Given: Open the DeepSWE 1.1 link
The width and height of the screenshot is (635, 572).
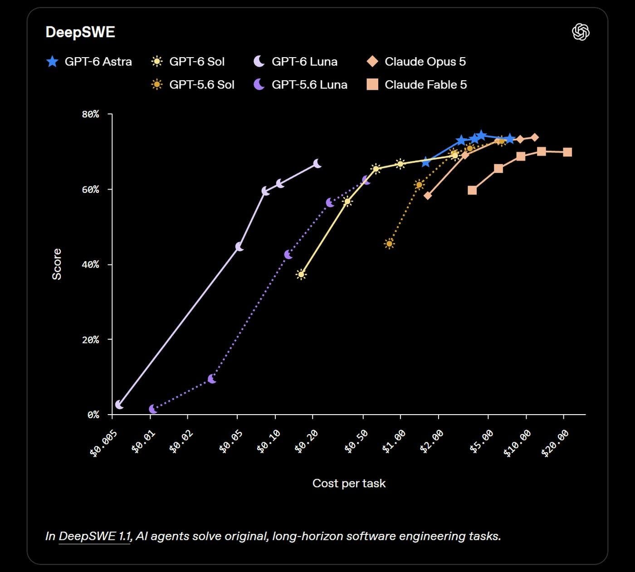Looking at the screenshot, I should [x=95, y=536].
